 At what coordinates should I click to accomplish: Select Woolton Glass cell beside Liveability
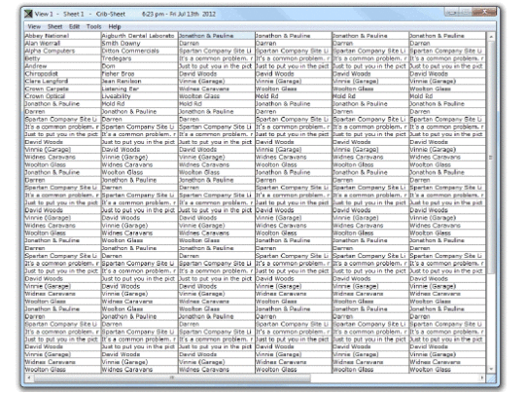pos(216,96)
